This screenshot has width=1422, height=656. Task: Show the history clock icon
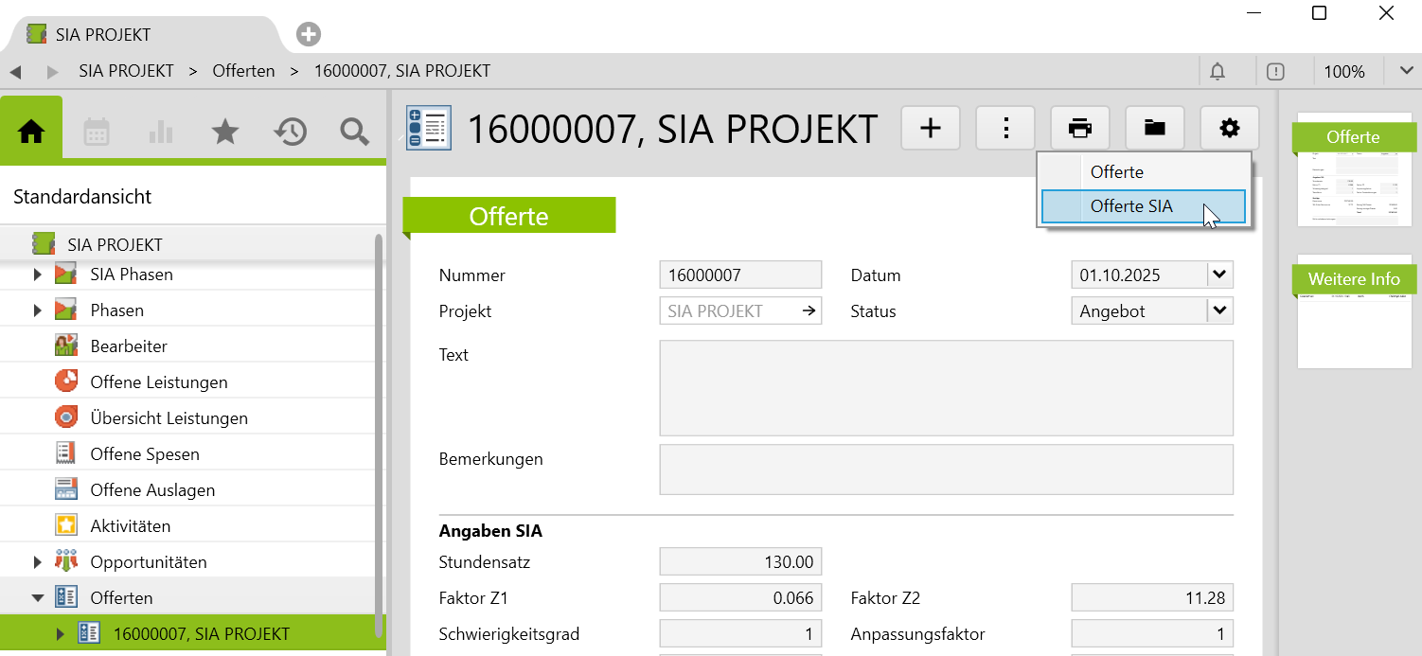pyautogui.click(x=290, y=132)
